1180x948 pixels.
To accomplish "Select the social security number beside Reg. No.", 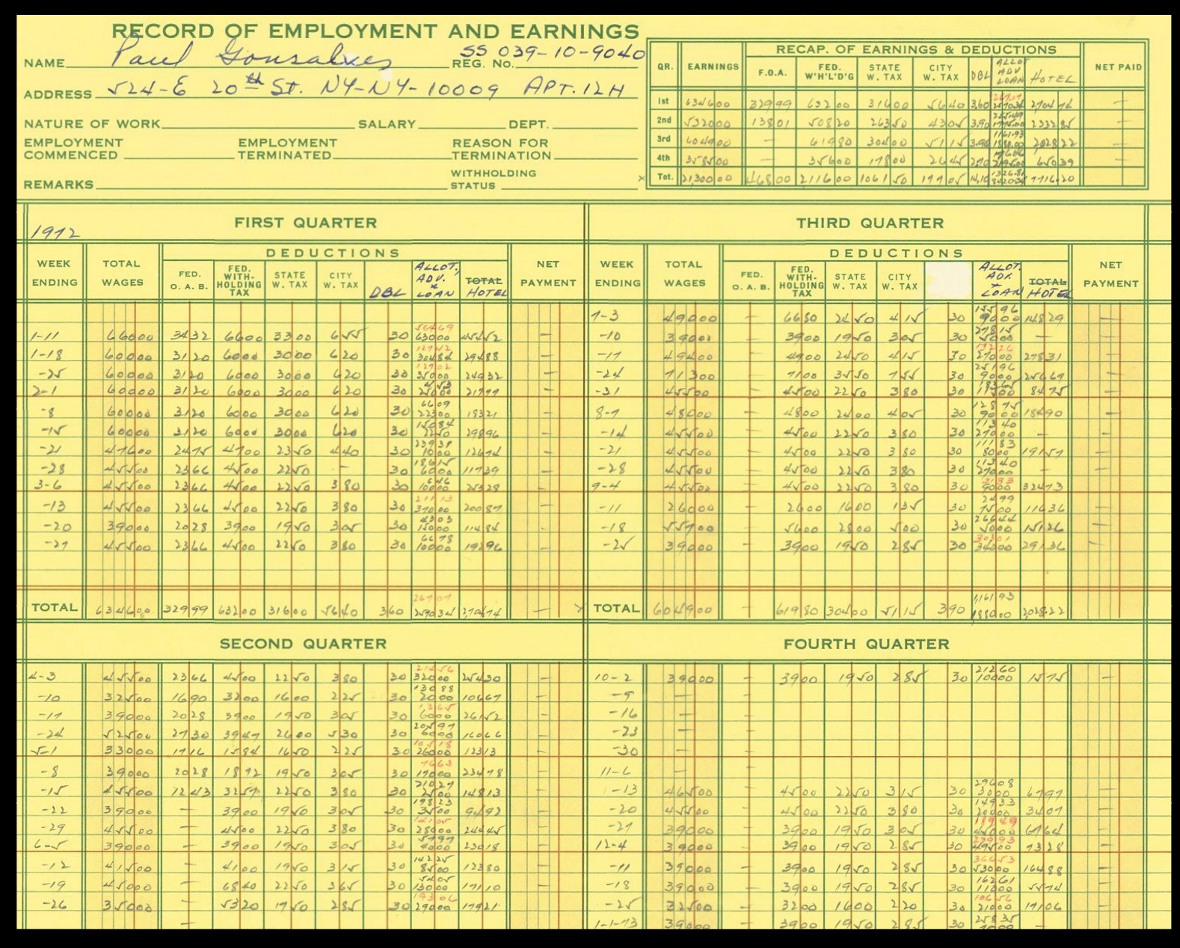I will click(x=552, y=54).
